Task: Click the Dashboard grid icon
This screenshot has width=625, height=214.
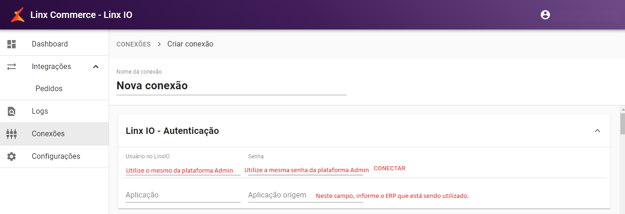Action: 12,44
